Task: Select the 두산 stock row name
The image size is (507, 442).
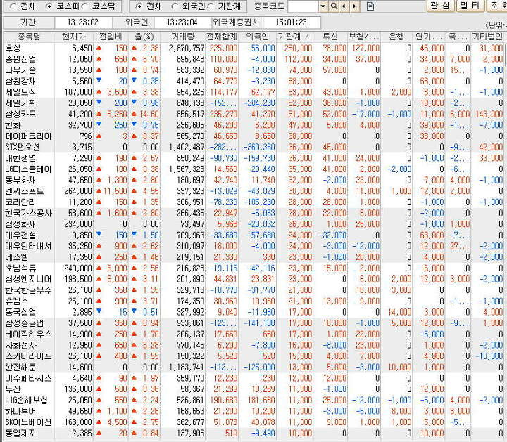Action: click(x=13, y=389)
